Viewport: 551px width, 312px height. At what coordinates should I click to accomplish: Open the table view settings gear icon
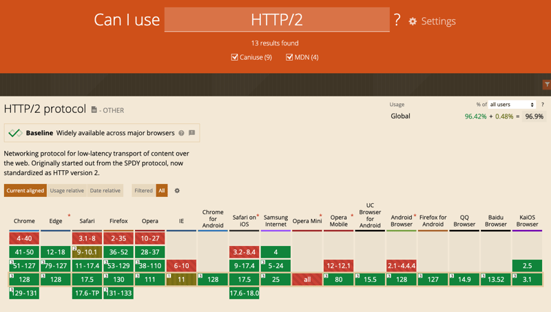(x=177, y=190)
